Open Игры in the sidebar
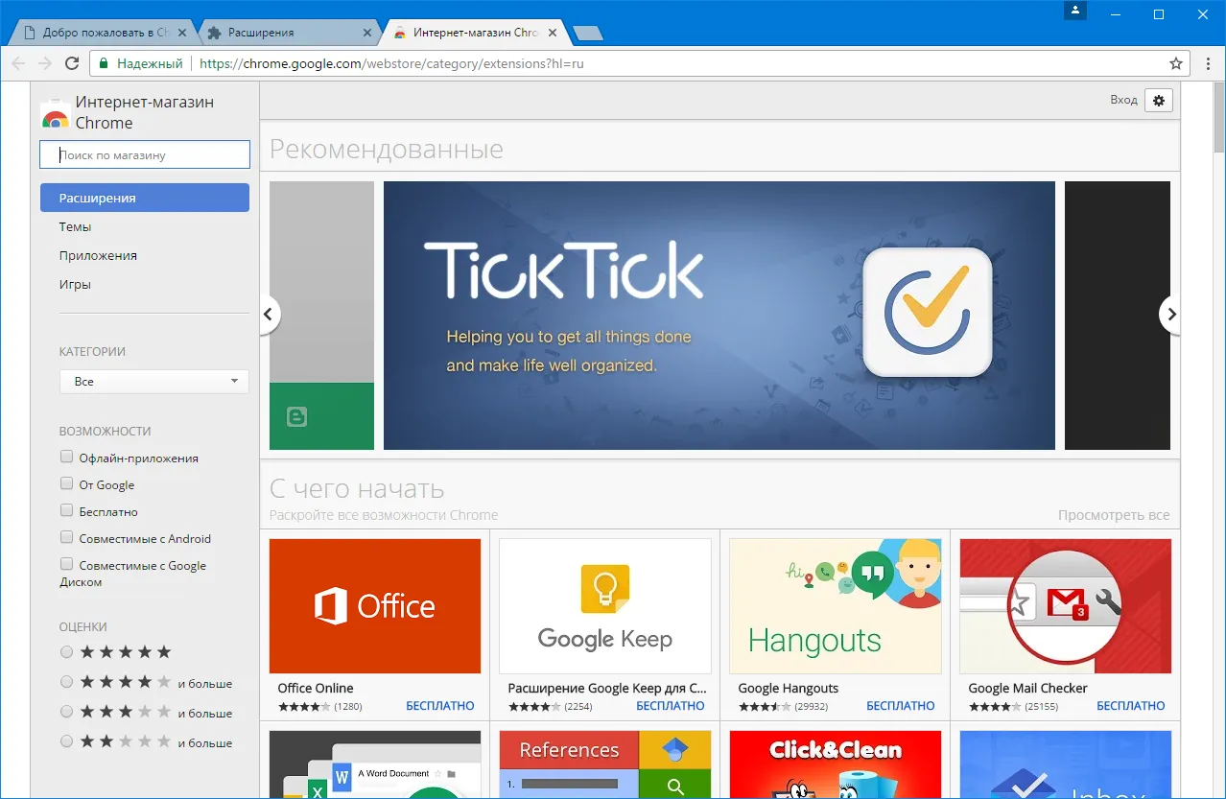Screen dimensions: 1226x799 [75, 285]
